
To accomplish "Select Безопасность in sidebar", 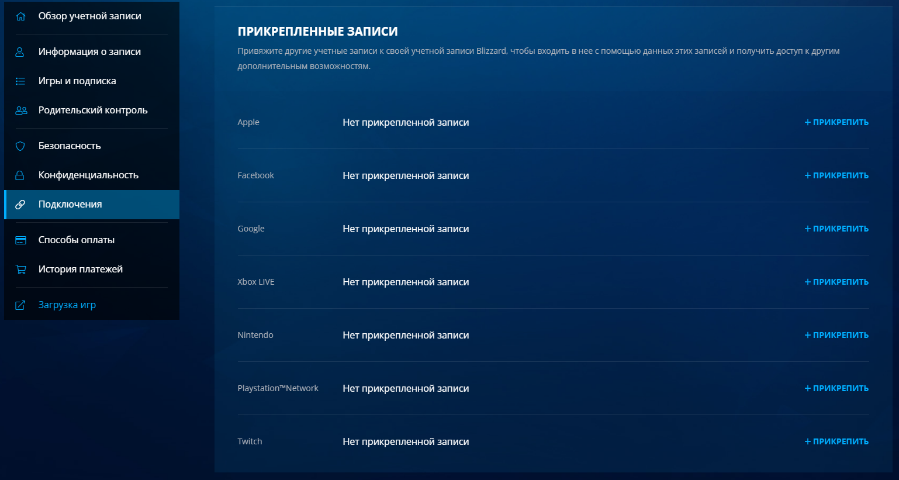I will (92, 146).
